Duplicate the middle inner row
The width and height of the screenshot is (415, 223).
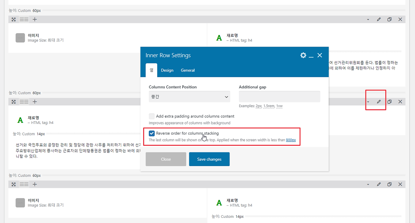(389, 102)
